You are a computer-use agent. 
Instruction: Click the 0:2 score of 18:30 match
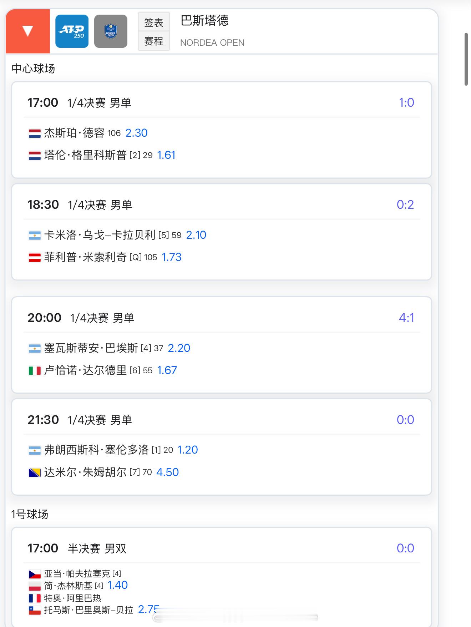(x=405, y=205)
